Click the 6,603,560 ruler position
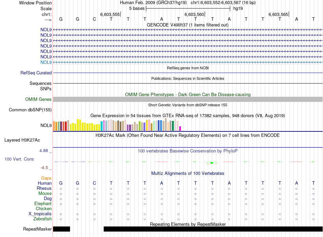The height and width of the screenshot is (237, 323). point(194,14)
